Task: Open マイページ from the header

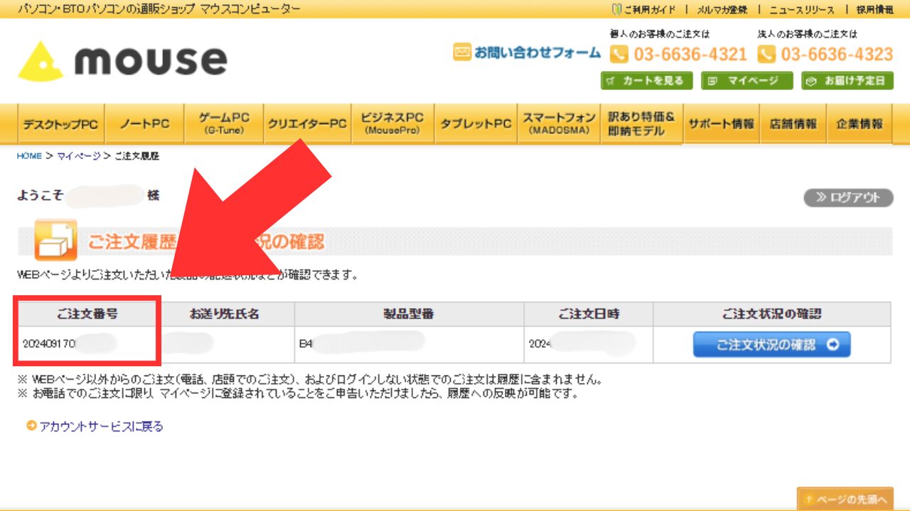Action: pyautogui.click(x=746, y=81)
